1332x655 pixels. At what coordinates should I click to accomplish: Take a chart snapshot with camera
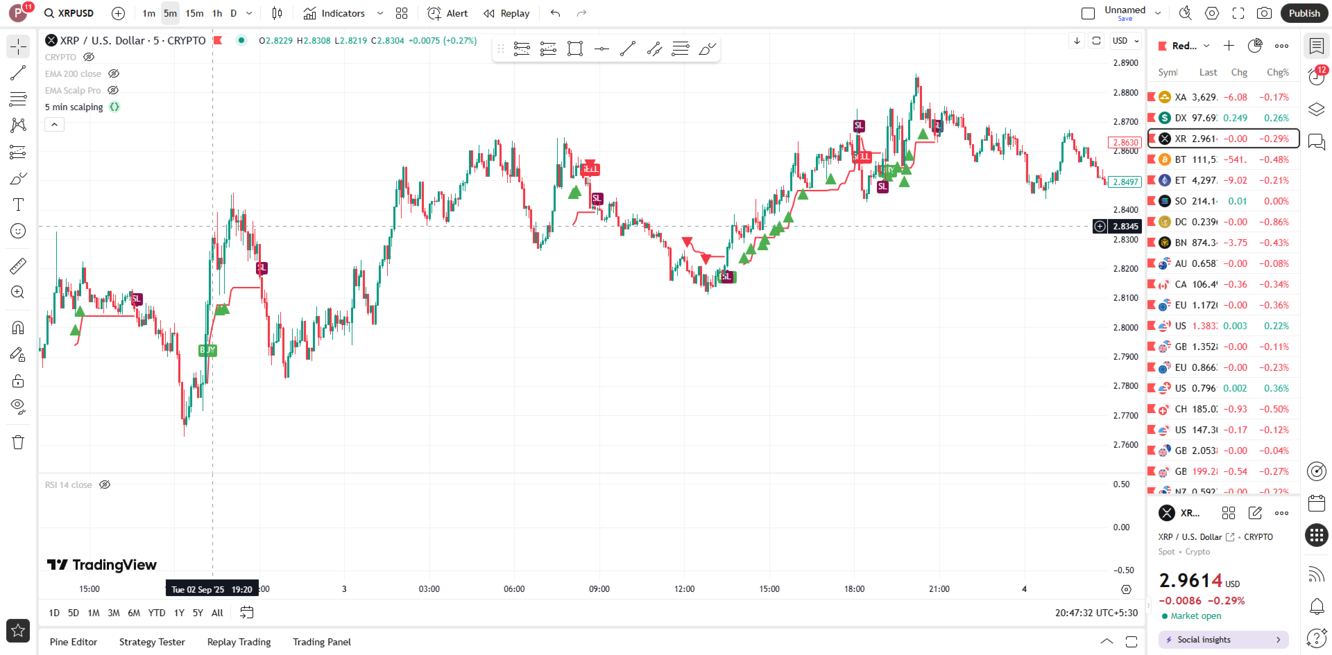[x=1265, y=13]
